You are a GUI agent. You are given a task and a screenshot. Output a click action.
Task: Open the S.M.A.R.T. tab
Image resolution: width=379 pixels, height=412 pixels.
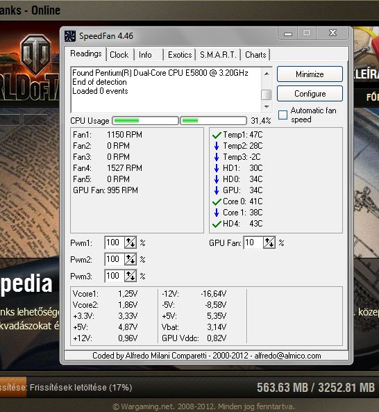(x=218, y=55)
